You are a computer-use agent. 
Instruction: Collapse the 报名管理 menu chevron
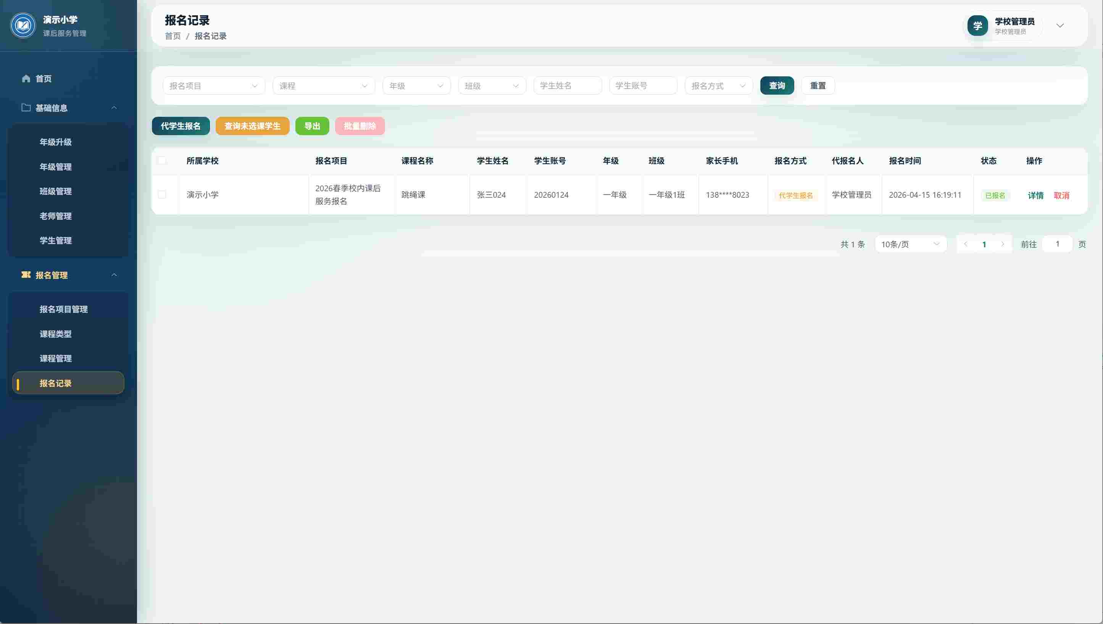114,275
